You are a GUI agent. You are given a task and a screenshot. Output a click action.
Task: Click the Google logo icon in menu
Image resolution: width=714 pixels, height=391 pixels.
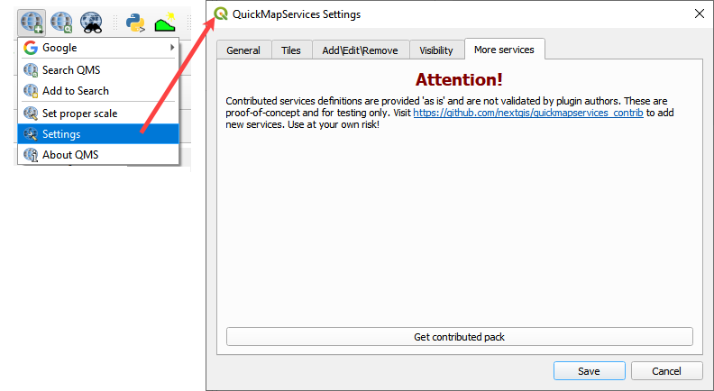(x=30, y=48)
